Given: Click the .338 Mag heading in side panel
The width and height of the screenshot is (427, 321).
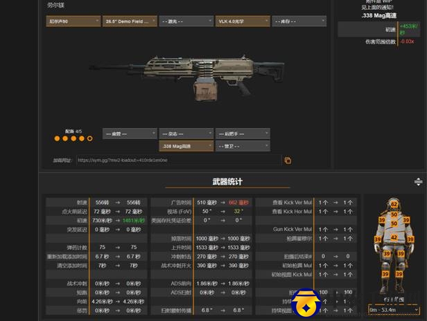Looking at the screenshot, I should [x=378, y=15].
